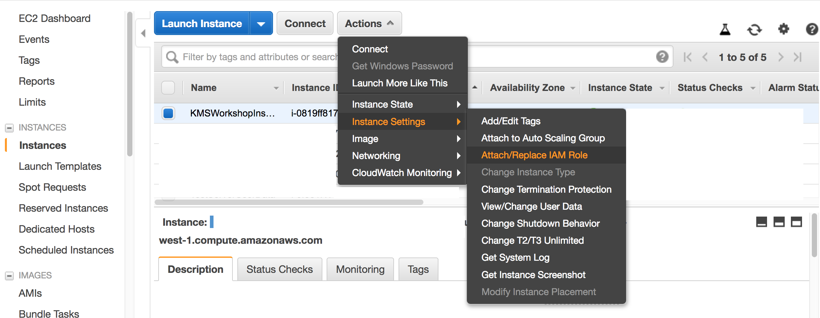This screenshot has height=318, width=820.
Task: Open the settings gear icon
Action: point(783,29)
